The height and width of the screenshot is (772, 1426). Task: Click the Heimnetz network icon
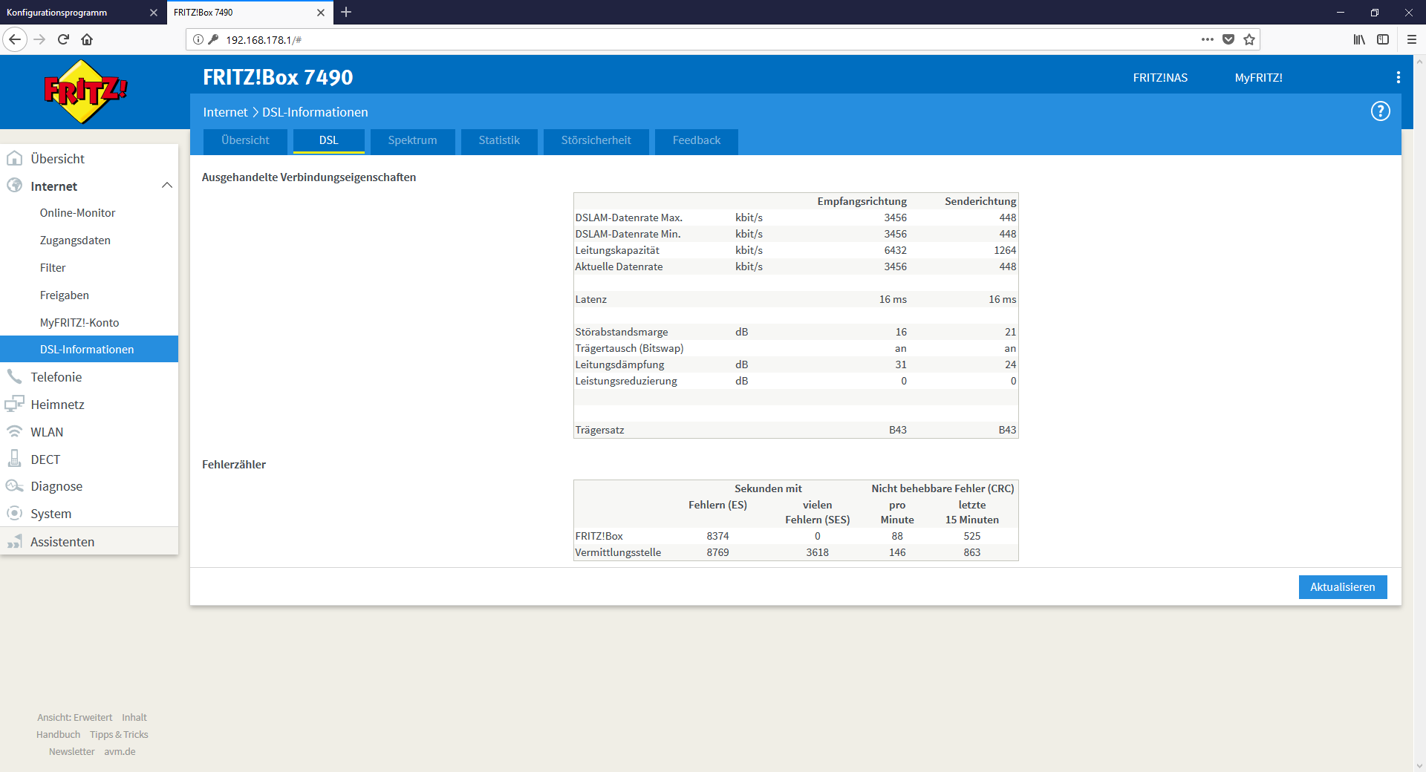click(x=14, y=404)
